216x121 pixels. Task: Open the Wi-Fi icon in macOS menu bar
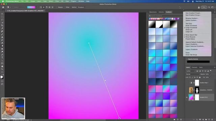pos(184,1)
